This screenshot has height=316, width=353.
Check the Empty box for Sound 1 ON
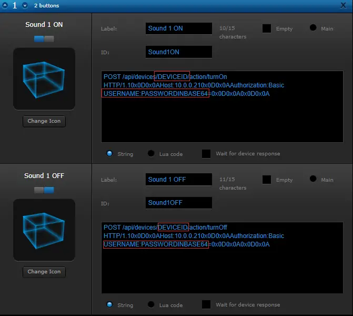click(x=267, y=28)
